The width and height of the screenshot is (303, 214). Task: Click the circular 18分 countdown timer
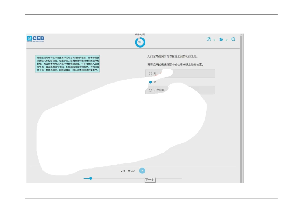pos(140,42)
